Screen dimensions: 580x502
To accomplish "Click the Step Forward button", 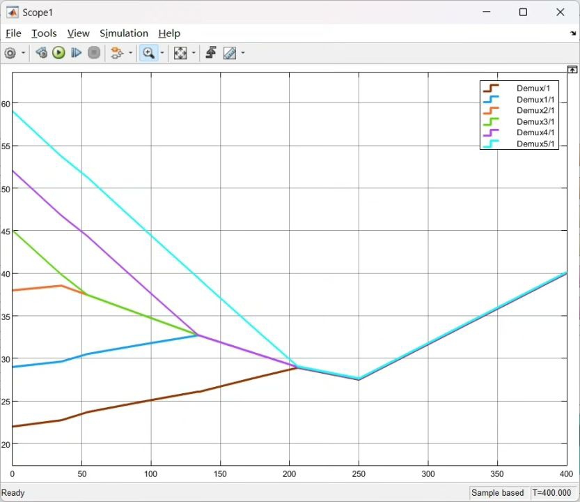I will pos(77,53).
